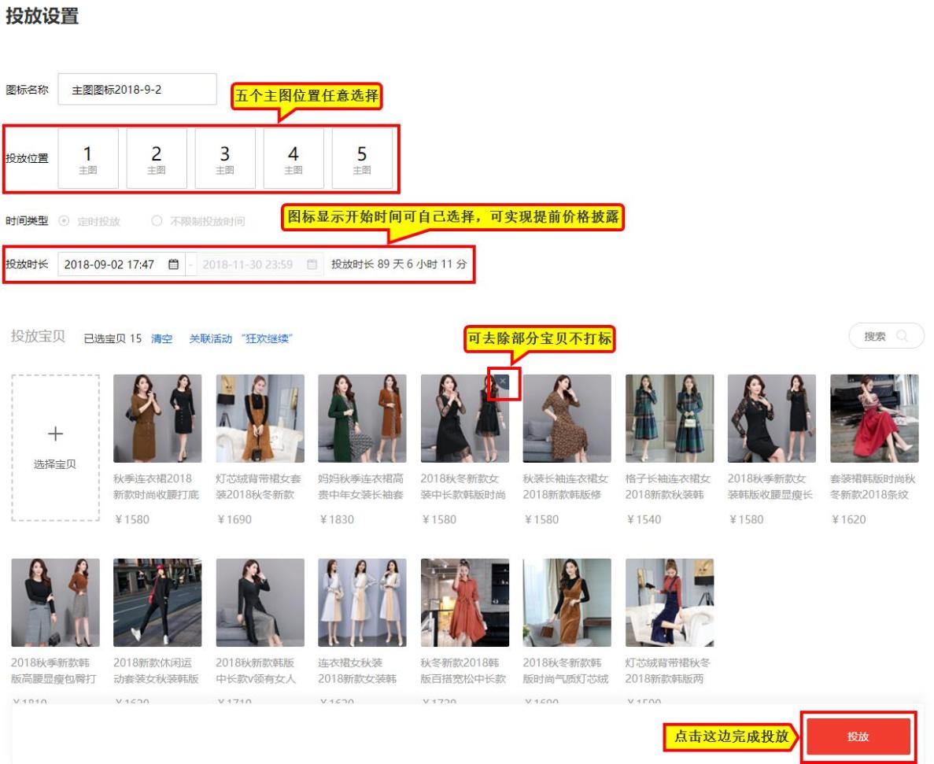Click the 已选宝贝 15 count text
934x764 pixels.
point(113,339)
